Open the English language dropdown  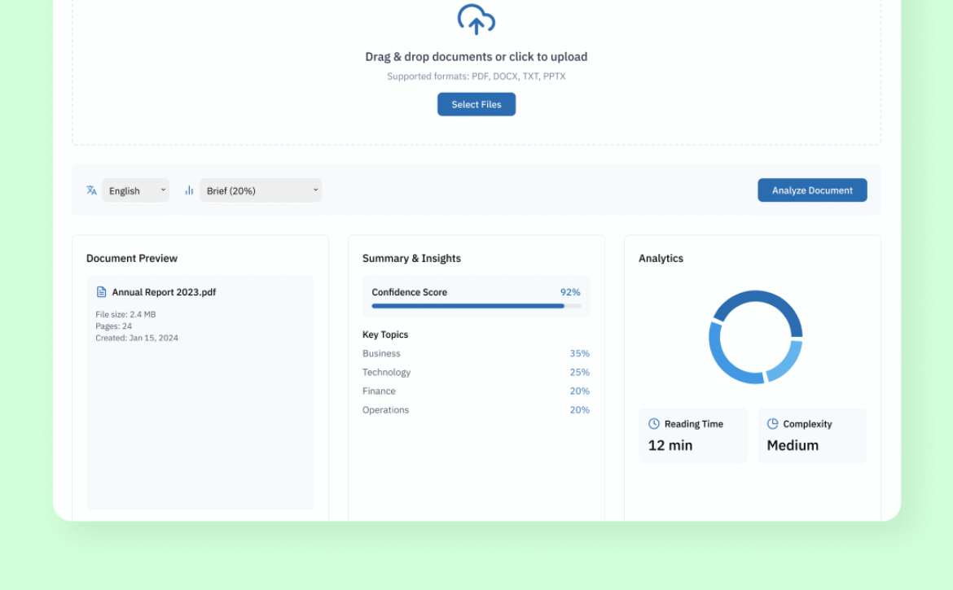tap(135, 190)
